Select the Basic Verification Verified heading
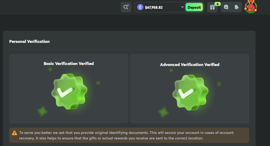The image size is (270, 146). tap(69, 64)
